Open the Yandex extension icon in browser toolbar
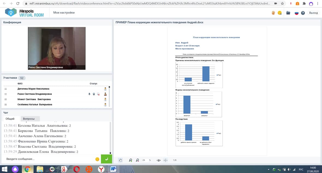This screenshot has height=173, width=322. (291, 4)
